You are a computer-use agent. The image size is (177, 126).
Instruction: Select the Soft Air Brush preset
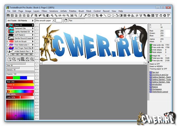(20, 41)
